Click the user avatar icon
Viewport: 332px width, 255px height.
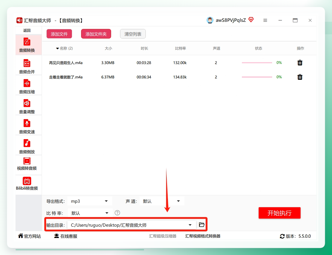point(210,20)
